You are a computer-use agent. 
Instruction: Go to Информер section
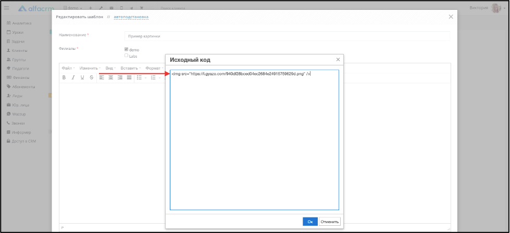pos(19,132)
